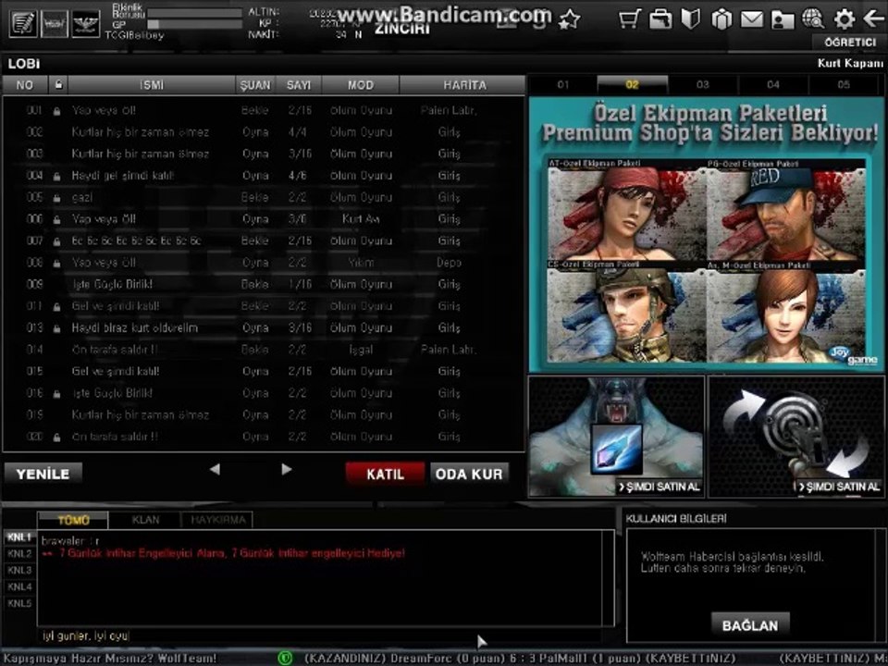Click ODA KUR create room button

(469, 474)
